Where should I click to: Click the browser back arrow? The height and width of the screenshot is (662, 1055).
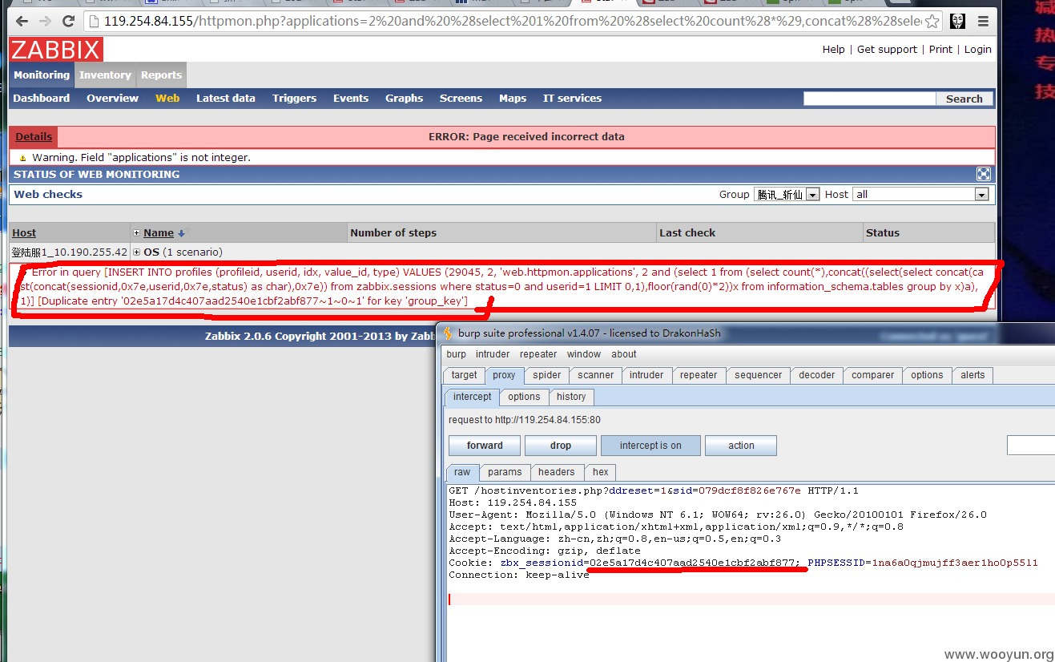pyautogui.click(x=22, y=22)
